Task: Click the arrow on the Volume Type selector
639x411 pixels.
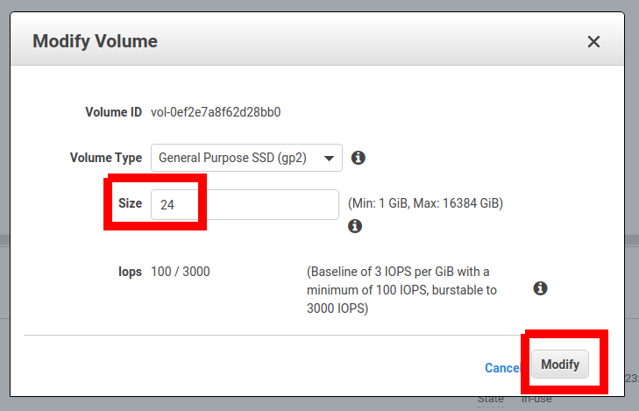Action: [330, 159]
